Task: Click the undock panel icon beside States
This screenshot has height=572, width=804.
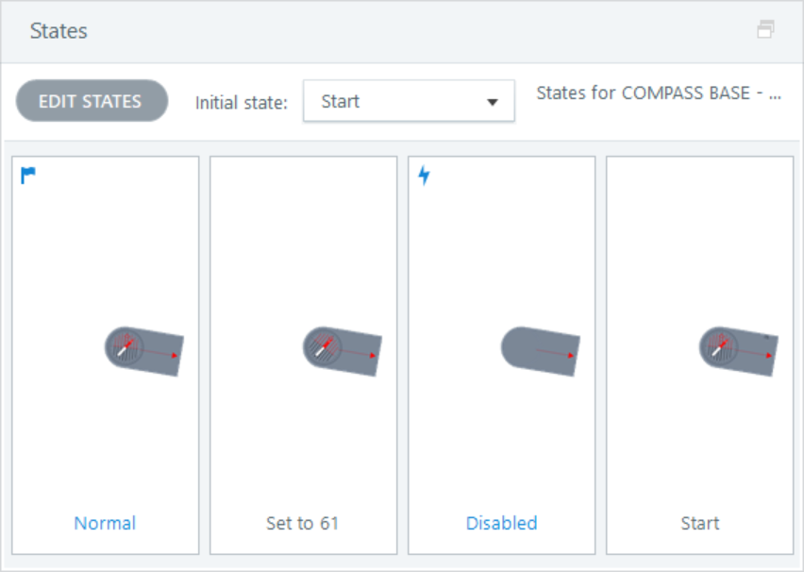Action: [x=765, y=30]
